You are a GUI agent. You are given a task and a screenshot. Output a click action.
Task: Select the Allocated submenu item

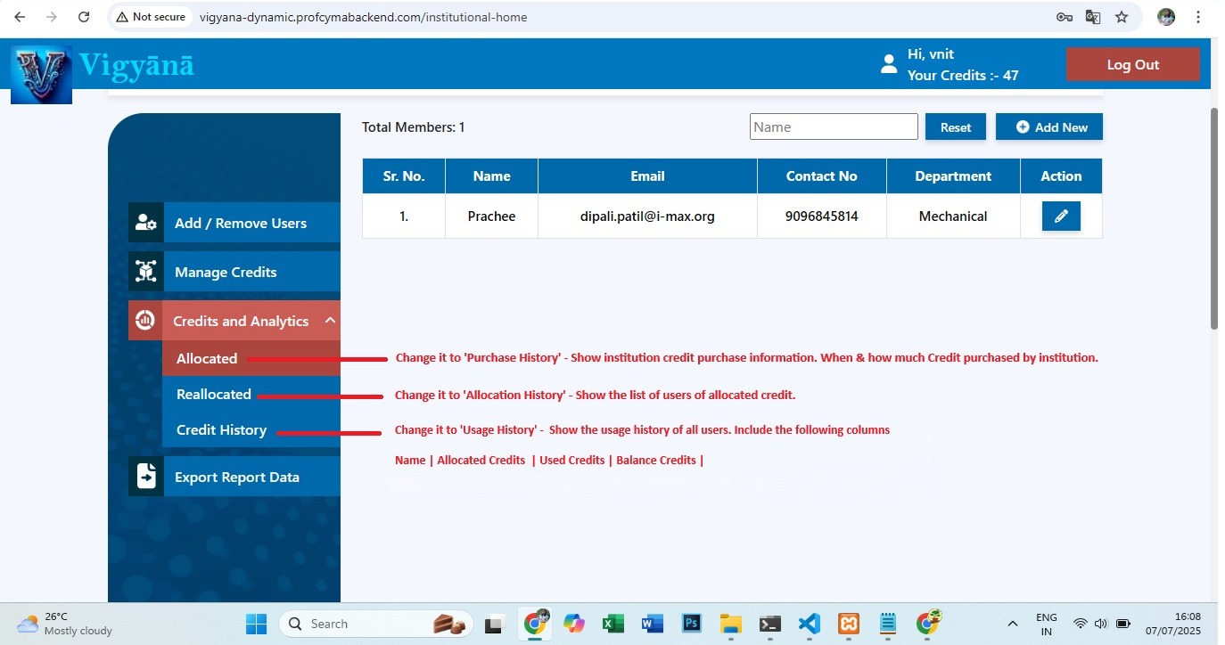coord(207,358)
